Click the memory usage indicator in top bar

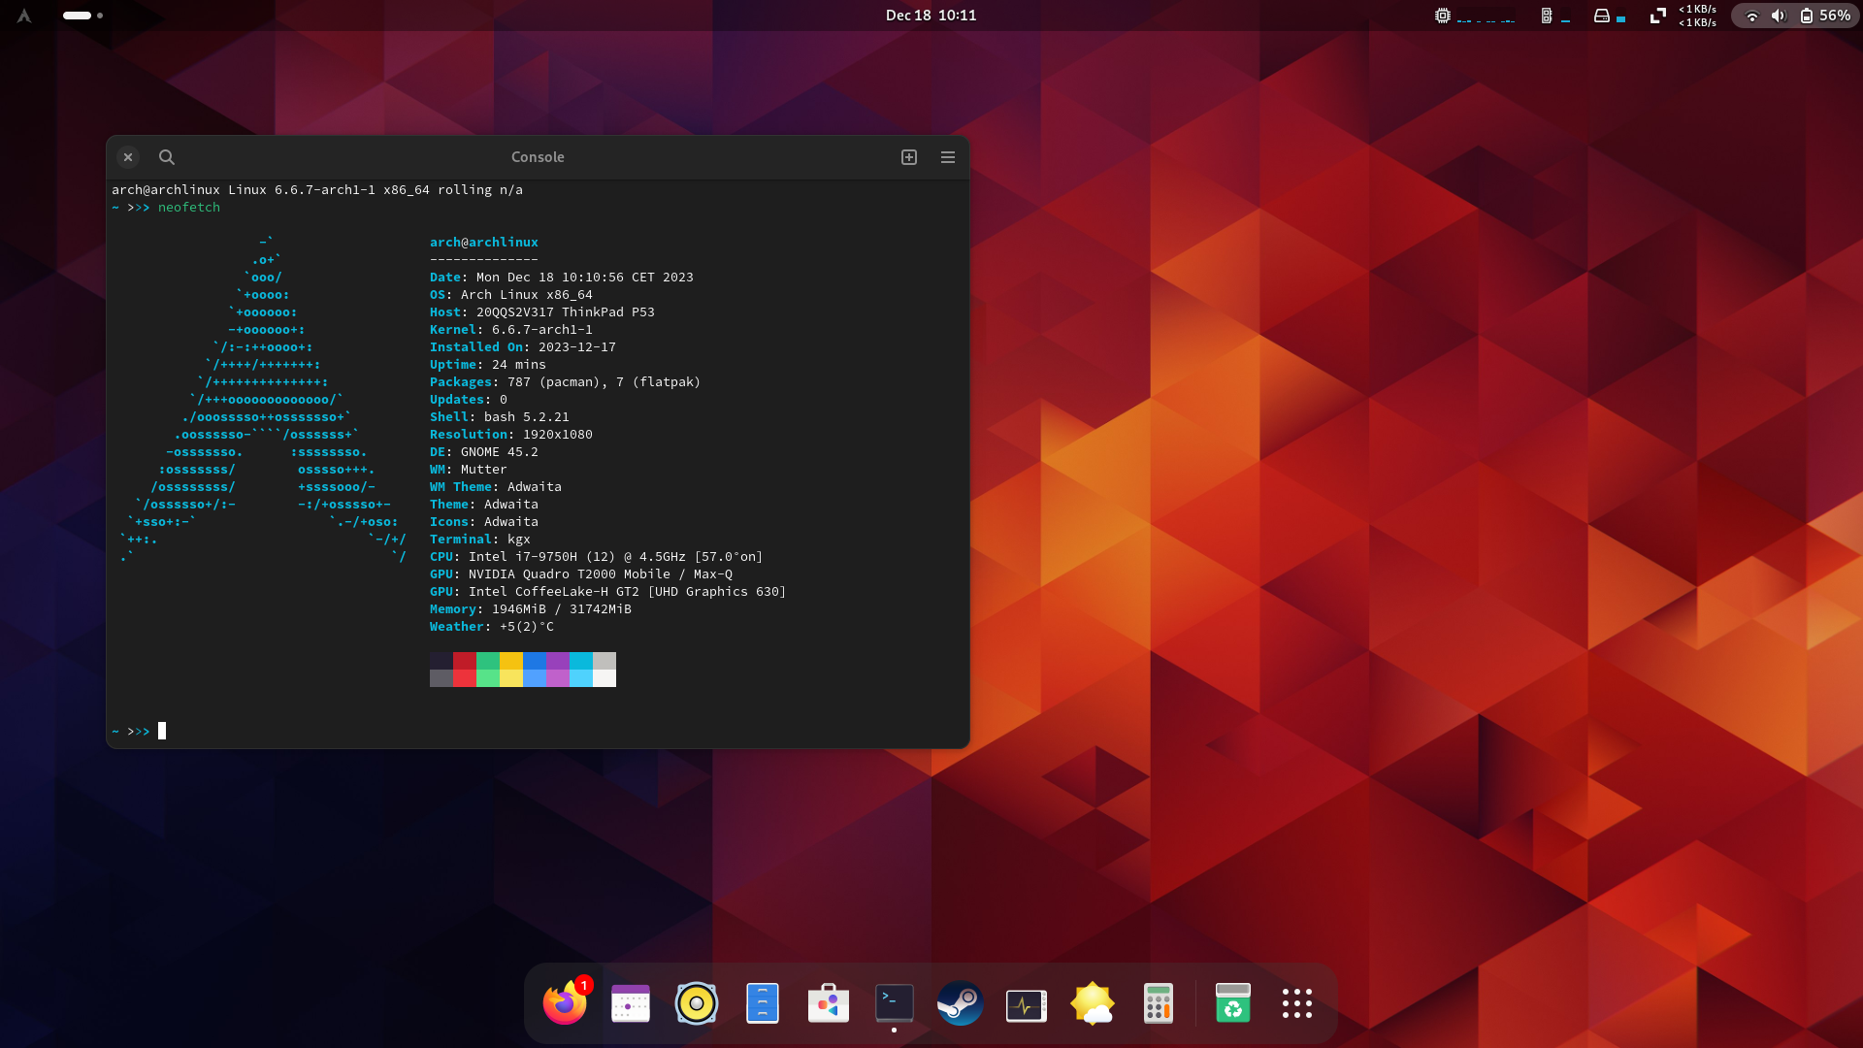click(x=1555, y=16)
